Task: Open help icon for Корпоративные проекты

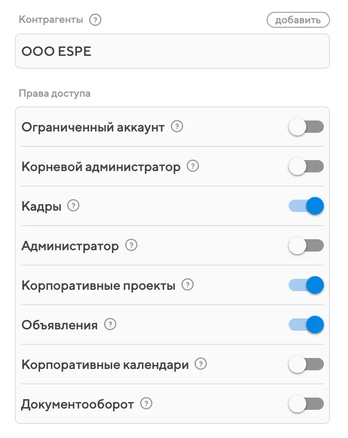Action: pos(188,285)
